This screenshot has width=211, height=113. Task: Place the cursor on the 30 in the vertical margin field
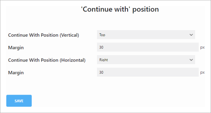click(x=101, y=47)
